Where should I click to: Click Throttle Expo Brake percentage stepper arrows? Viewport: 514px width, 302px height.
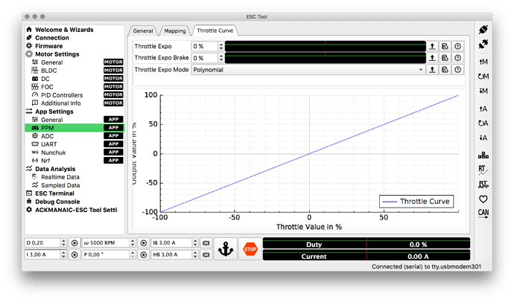(x=221, y=58)
